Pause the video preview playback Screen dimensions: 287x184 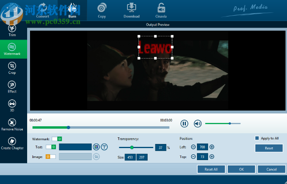(184, 124)
